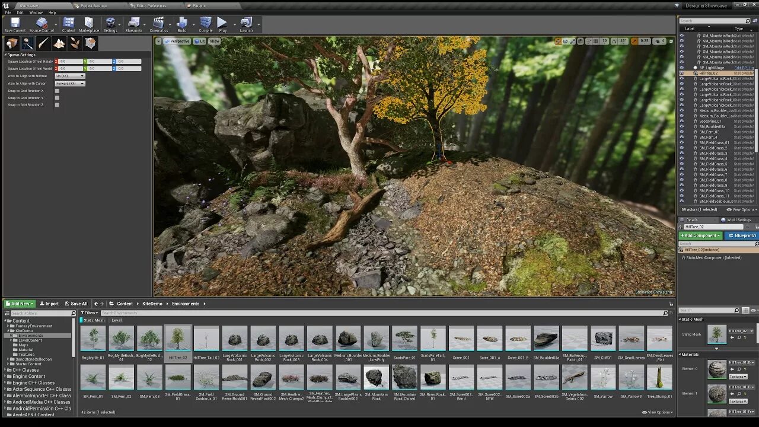The image size is (759, 427).
Task: Open Axis to Align with Normal dropdown
Action: pos(70,76)
